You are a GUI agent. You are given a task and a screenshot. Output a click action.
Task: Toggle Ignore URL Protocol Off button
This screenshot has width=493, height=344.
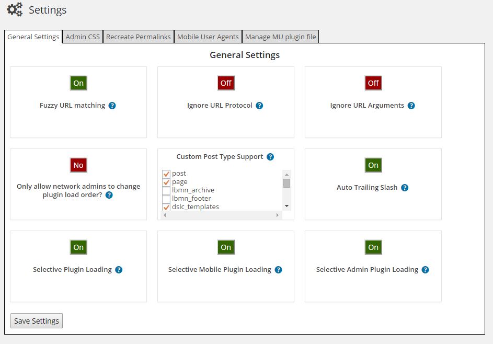pyautogui.click(x=226, y=83)
